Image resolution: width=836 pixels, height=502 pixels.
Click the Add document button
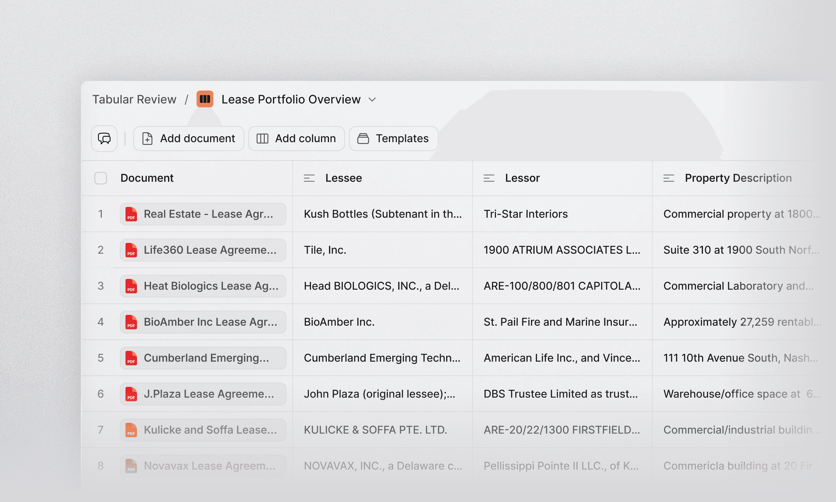point(188,138)
